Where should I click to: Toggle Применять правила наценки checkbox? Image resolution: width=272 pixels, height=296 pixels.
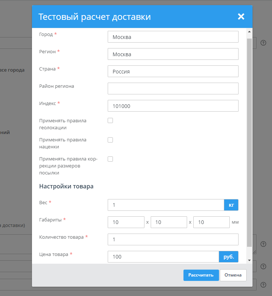click(x=110, y=140)
